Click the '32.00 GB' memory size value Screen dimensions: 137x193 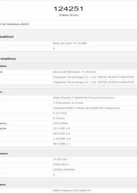[60, 159]
